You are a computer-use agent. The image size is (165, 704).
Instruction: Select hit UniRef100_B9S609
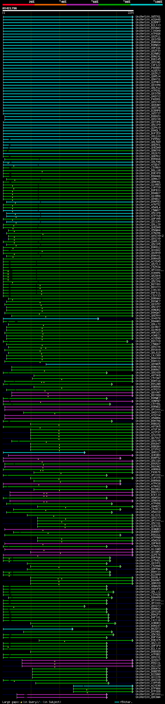[x=148, y=350]
